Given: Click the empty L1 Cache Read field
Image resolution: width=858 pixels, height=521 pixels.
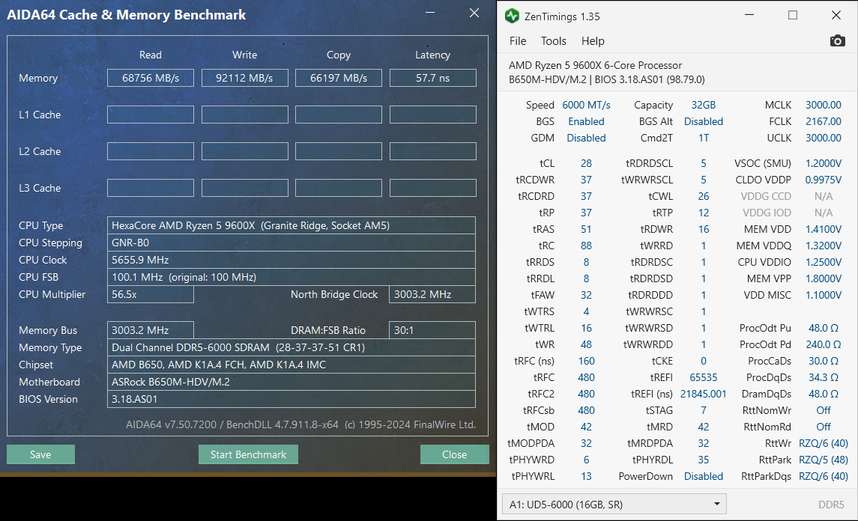Looking at the screenshot, I should (x=151, y=115).
